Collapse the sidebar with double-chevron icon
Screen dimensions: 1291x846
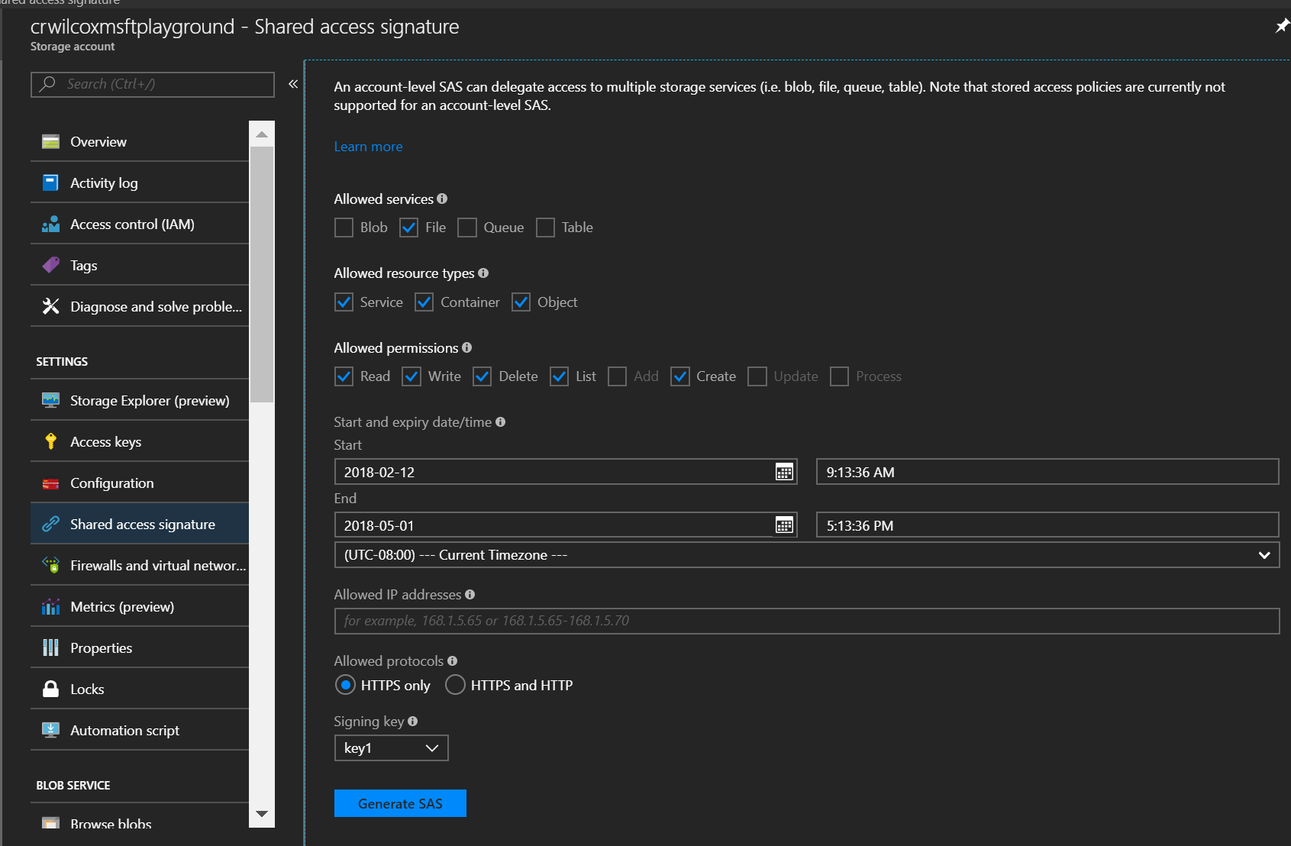(x=293, y=84)
